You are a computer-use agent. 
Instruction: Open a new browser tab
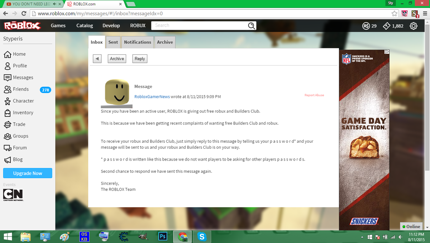(131, 4)
